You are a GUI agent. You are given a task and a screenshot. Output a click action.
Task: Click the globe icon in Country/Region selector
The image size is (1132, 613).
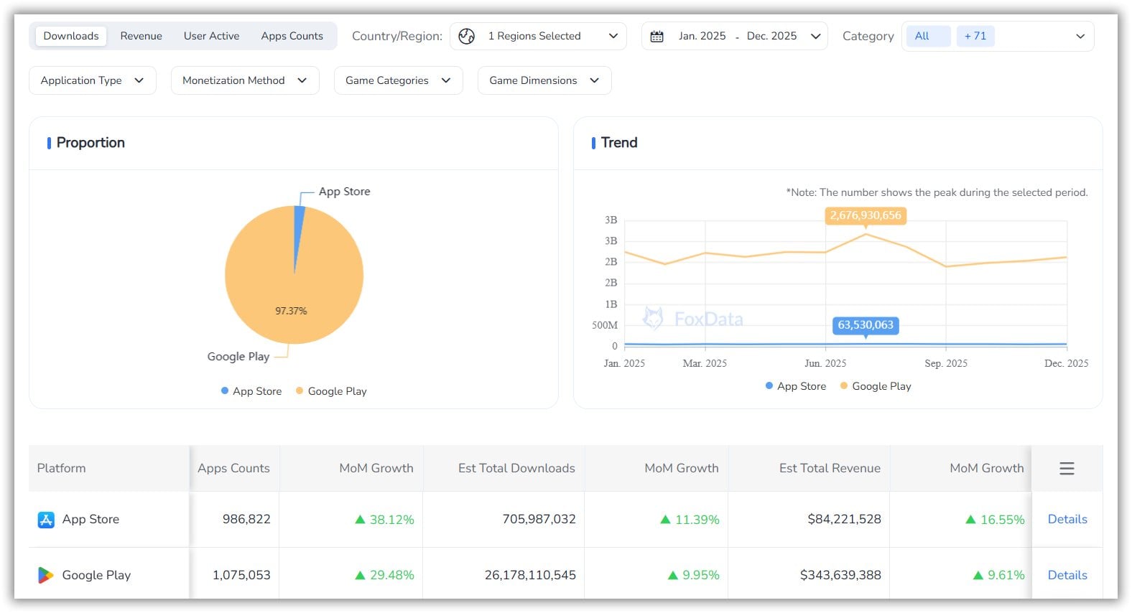[466, 36]
